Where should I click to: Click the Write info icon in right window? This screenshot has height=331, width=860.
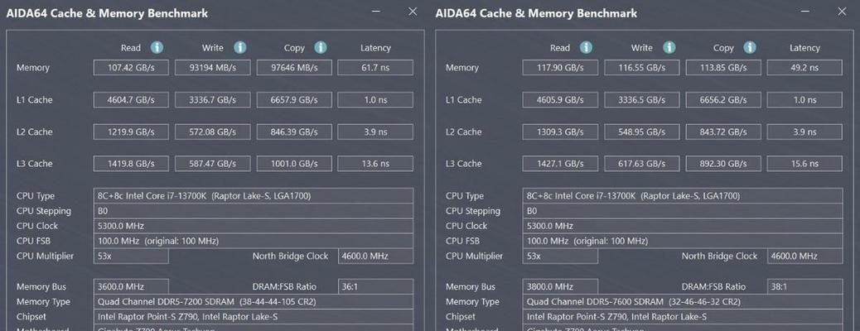[669, 48]
